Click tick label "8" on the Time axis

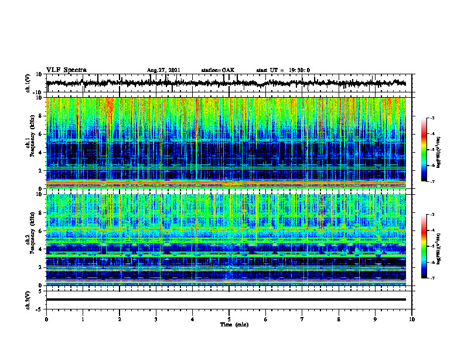click(x=339, y=319)
